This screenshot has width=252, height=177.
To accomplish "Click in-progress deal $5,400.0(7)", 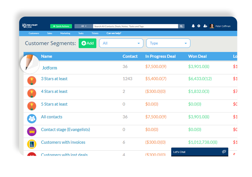I will click(156, 79).
